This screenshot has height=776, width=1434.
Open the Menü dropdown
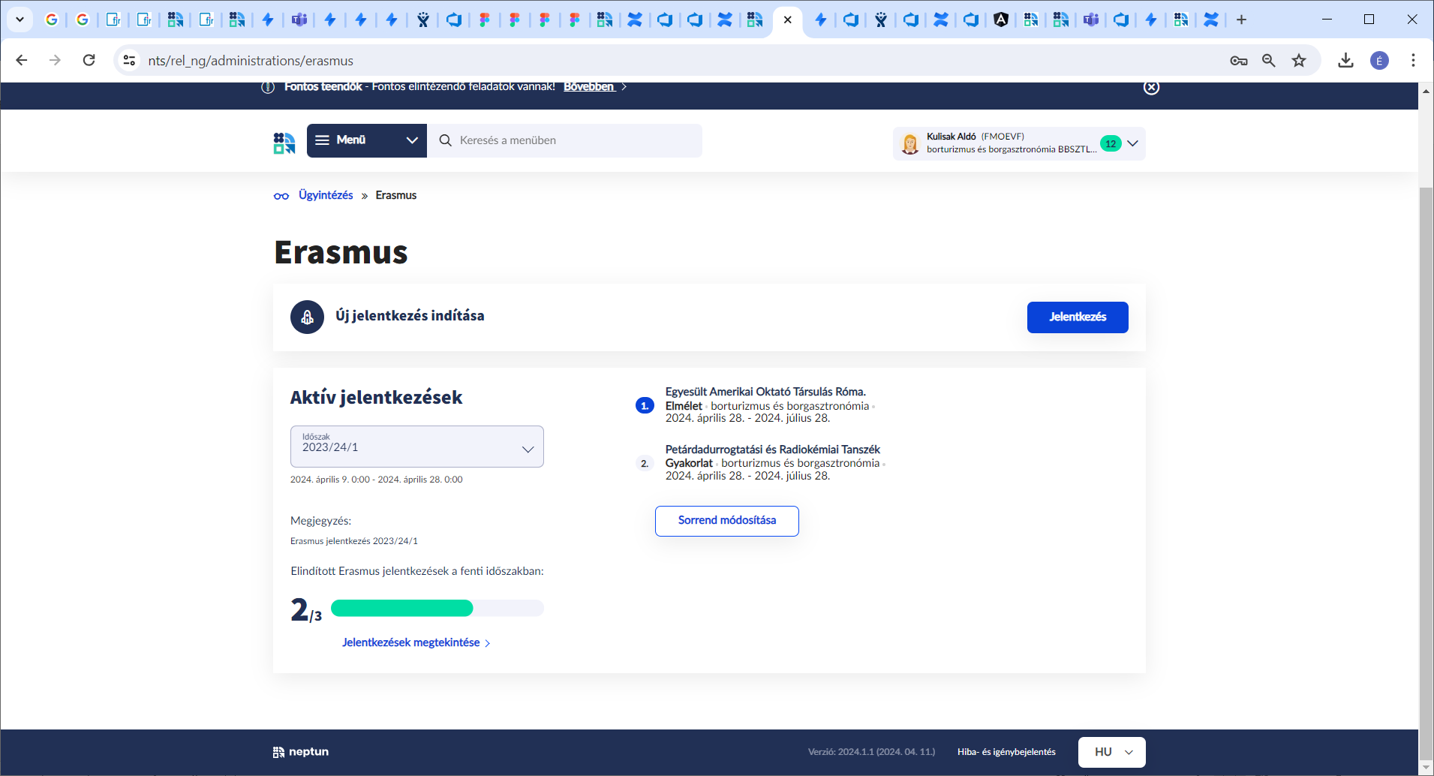pyautogui.click(x=366, y=140)
